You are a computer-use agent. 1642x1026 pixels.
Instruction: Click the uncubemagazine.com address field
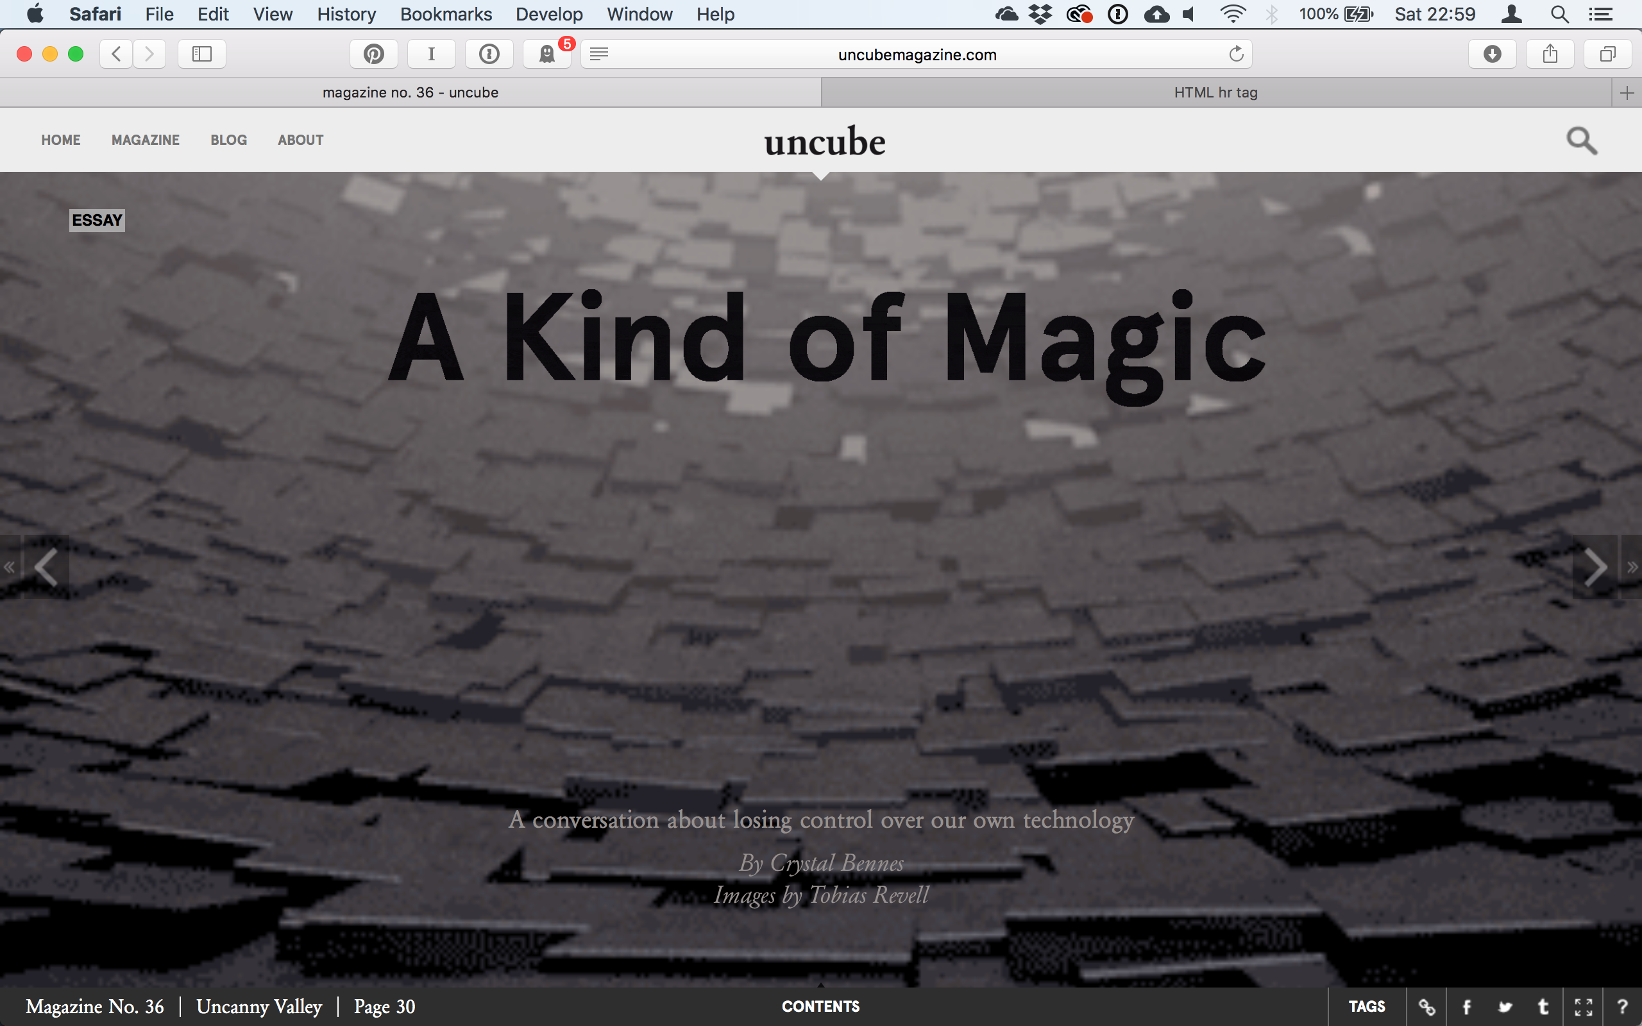click(x=917, y=55)
